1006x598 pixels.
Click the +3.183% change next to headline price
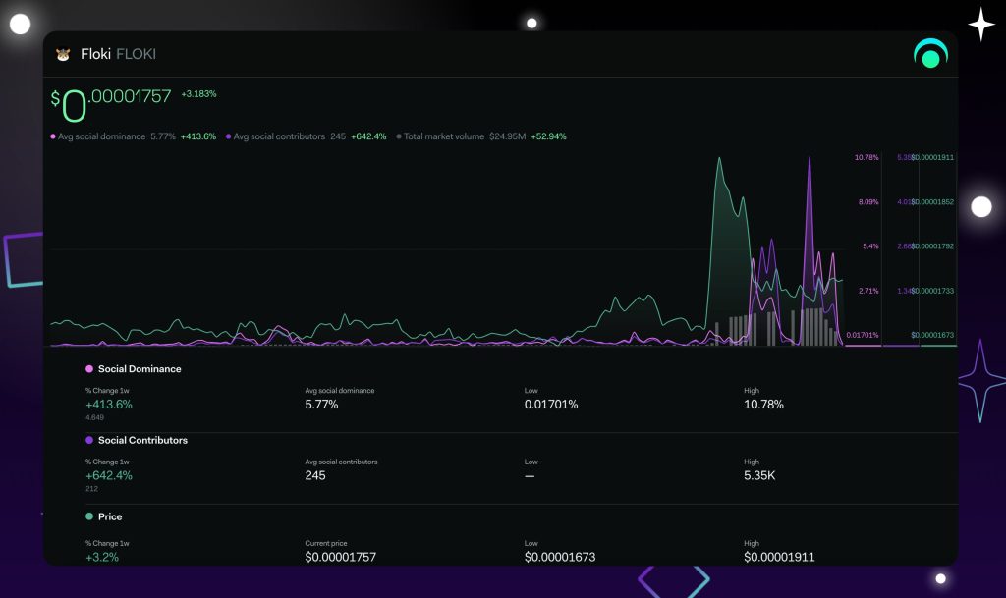[x=198, y=93]
